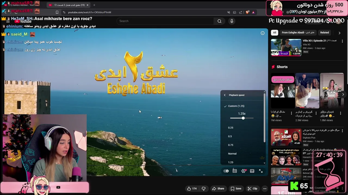Switch to Kambiz Akhban YouTube tab
The height and width of the screenshot is (195, 348).
point(23,5)
